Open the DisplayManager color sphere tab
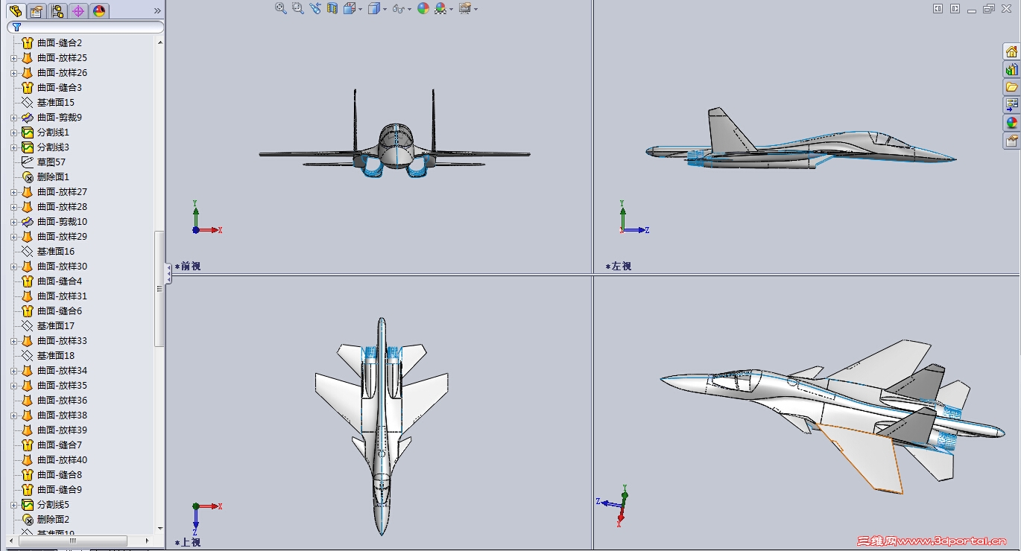Viewport: 1021px width, 551px height. pos(99,11)
